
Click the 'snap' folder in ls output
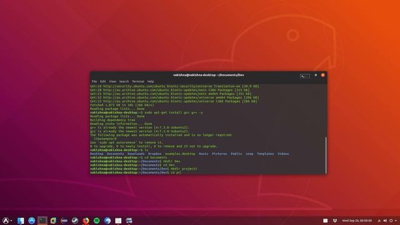coord(249,154)
